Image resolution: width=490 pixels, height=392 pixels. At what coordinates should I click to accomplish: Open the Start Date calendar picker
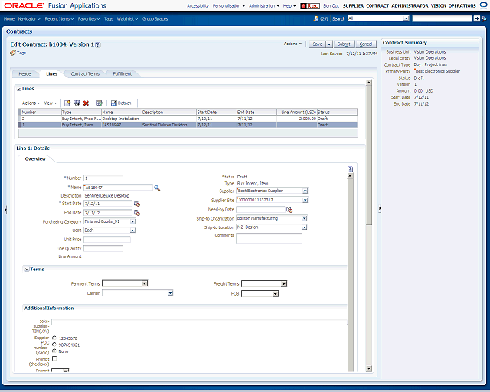coord(137,204)
